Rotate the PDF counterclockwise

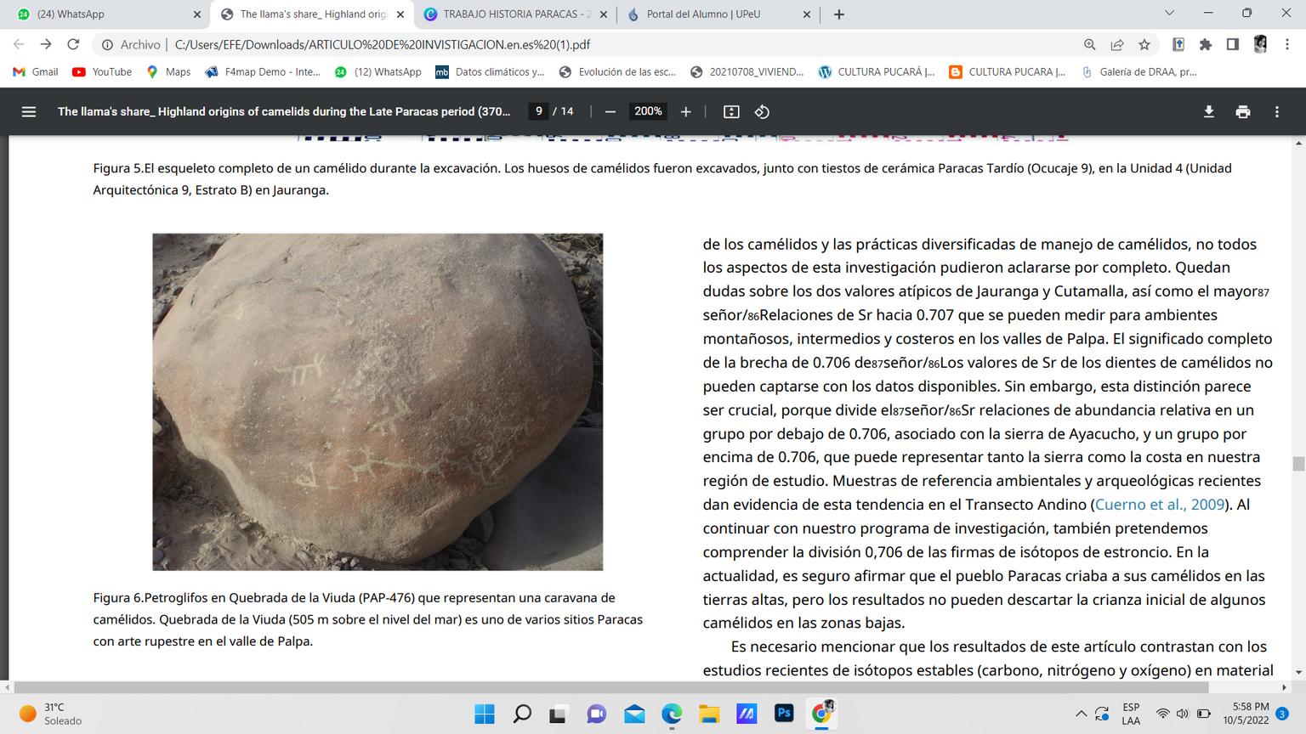point(762,111)
